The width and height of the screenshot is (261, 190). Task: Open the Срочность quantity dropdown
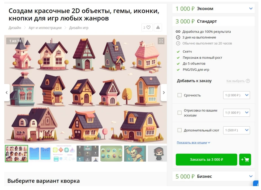click(237, 95)
